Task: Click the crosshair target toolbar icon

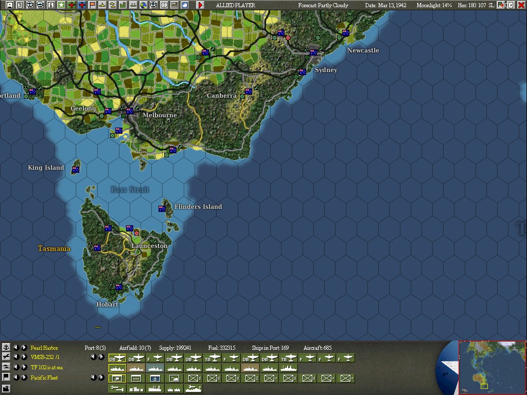Action: pyautogui.click(x=153, y=5)
